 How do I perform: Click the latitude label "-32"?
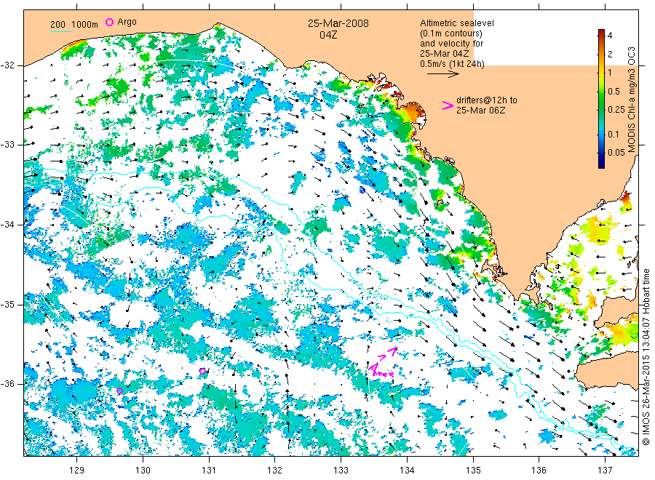pos(7,65)
